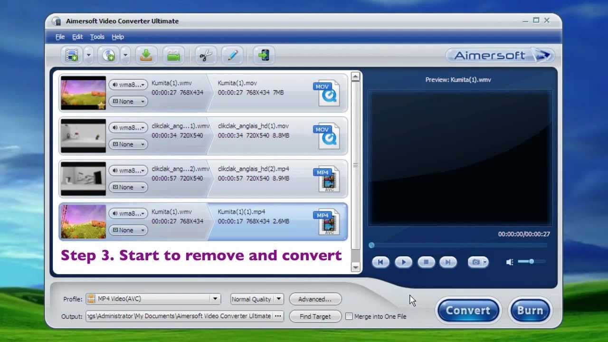This screenshot has height=342, width=608.
Task: Select the clikclak_ang...2).wmv thumbnail
Action: coord(83,179)
